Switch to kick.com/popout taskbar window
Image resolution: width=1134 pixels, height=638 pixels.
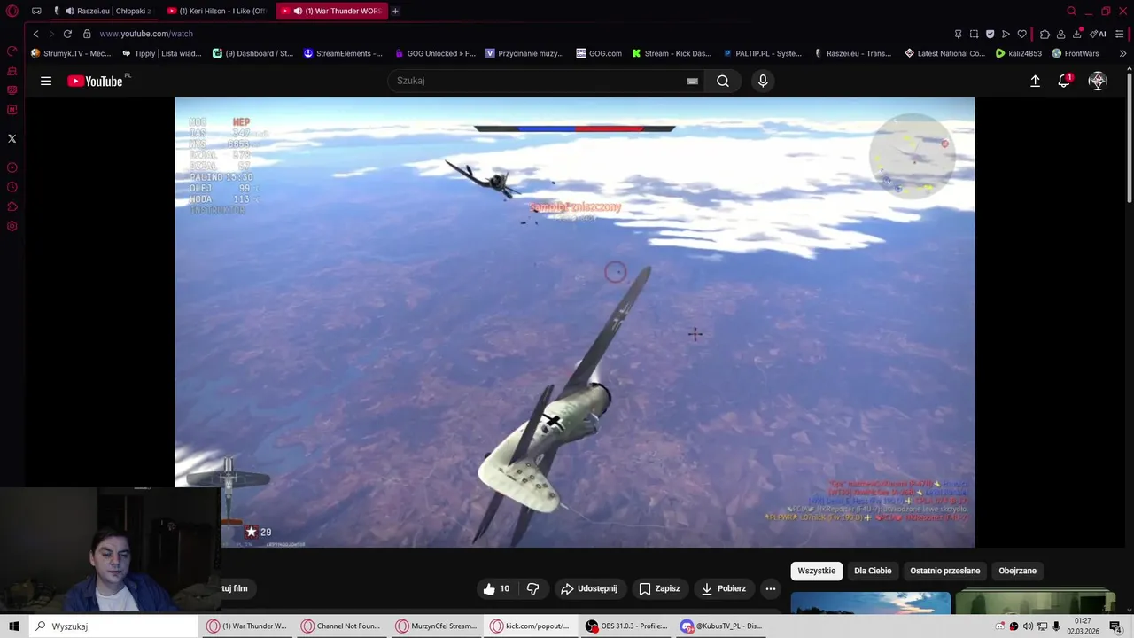coord(530,626)
